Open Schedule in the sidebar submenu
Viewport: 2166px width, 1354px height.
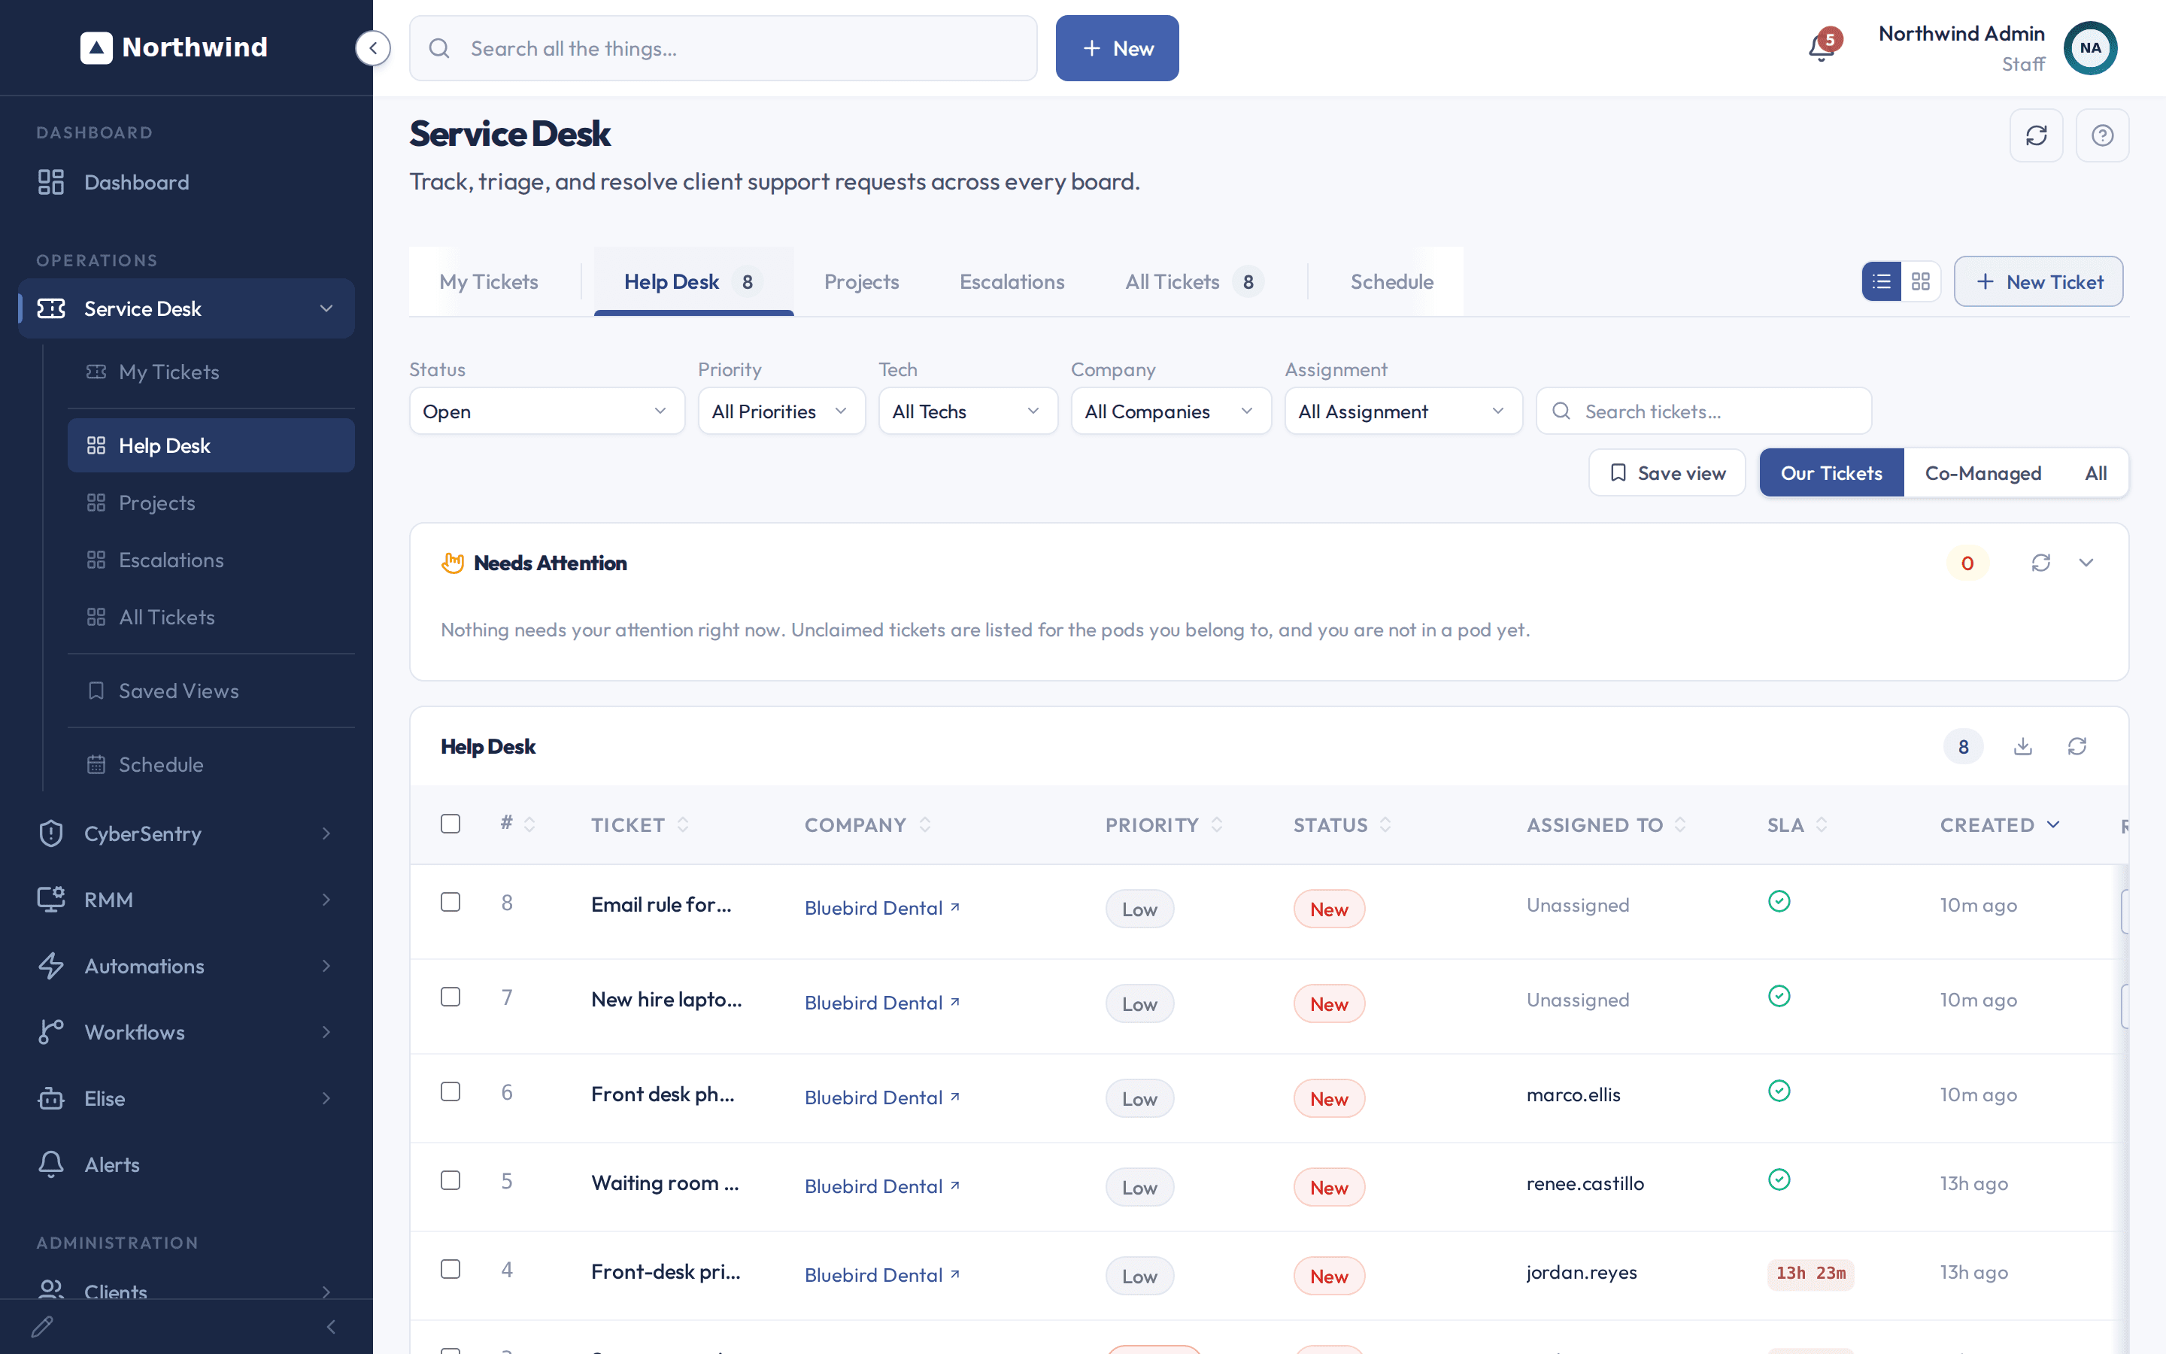coord(211,764)
